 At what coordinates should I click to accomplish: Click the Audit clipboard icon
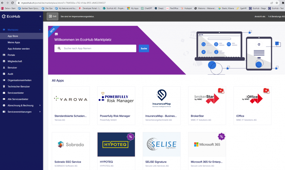(4, 74)
